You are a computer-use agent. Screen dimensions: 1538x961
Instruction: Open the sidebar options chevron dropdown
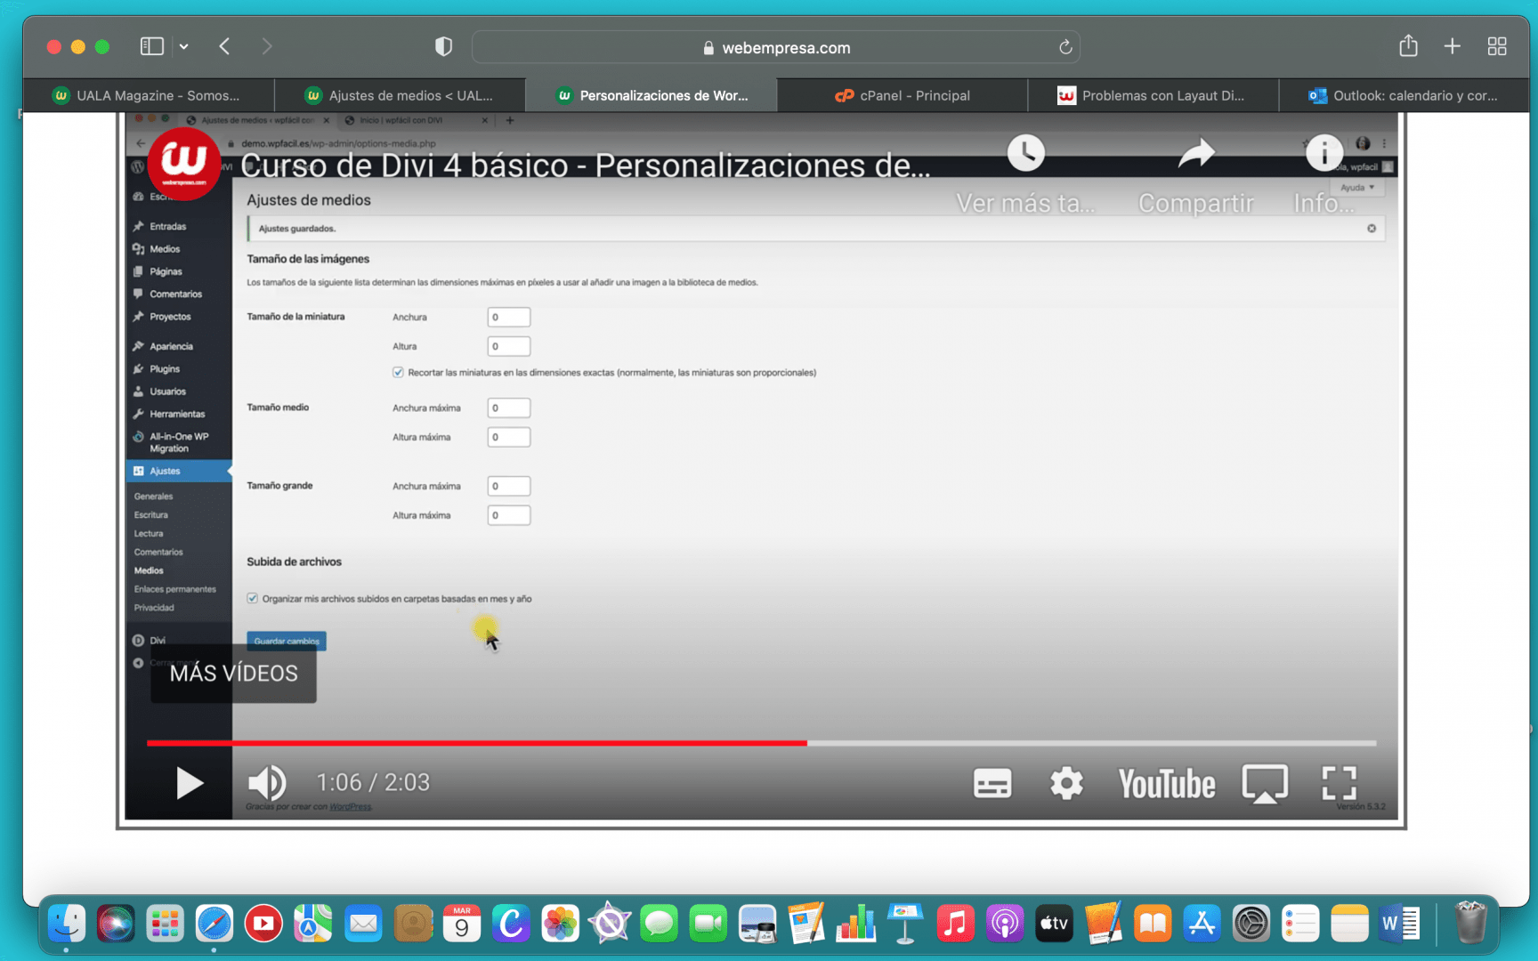183,46
